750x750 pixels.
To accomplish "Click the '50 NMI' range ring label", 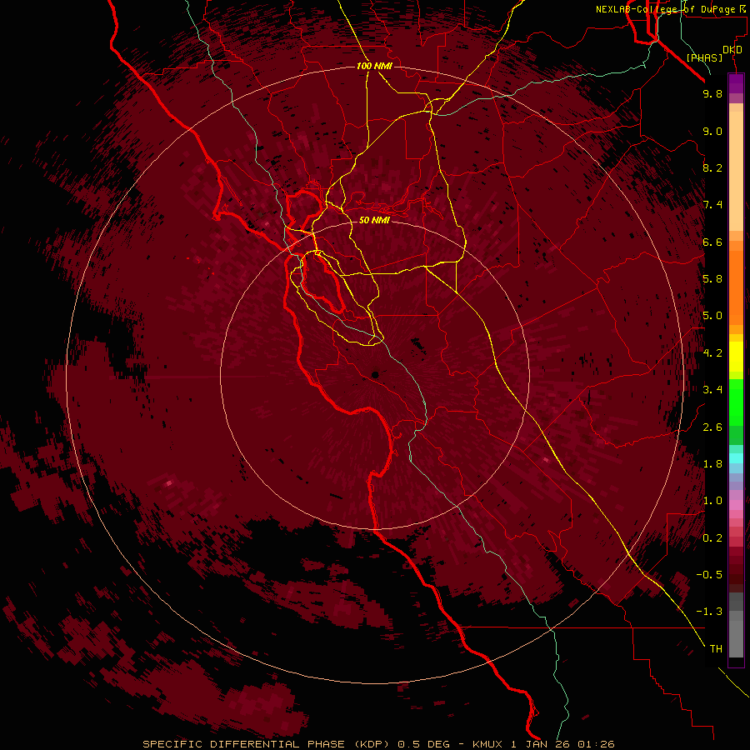I will [374, 220].
